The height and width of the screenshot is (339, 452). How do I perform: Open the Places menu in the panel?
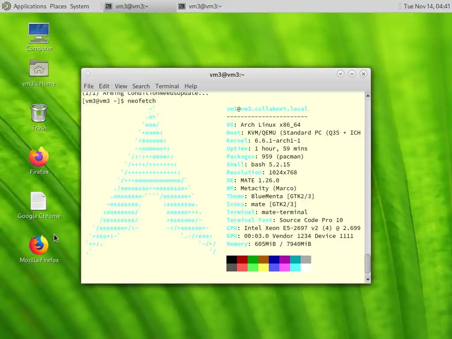click(x=58, y=6)
